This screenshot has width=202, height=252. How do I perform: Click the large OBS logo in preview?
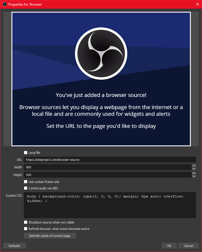(x=101, y=53)
